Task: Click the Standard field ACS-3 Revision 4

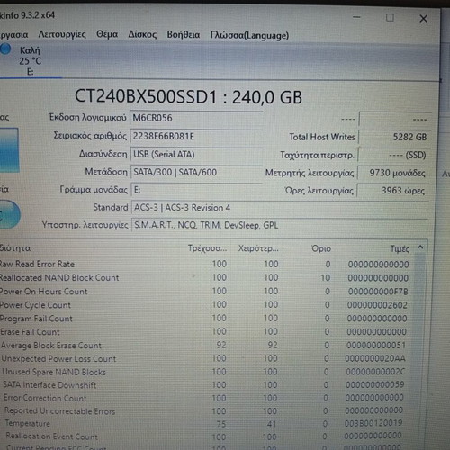Action: (x=280, y=208)
